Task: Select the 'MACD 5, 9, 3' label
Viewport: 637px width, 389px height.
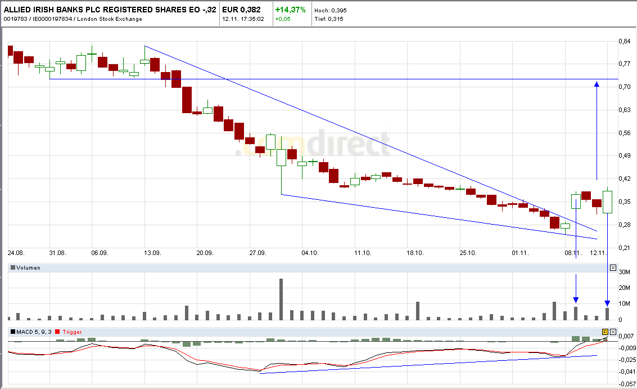Action: click(34, 332)
